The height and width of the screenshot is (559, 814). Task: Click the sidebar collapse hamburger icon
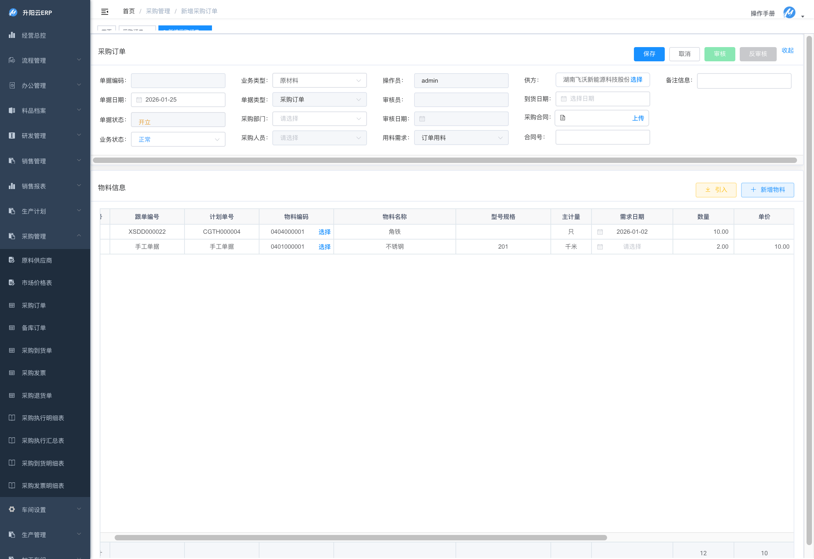pyautogui.click(x=104, y=12)
